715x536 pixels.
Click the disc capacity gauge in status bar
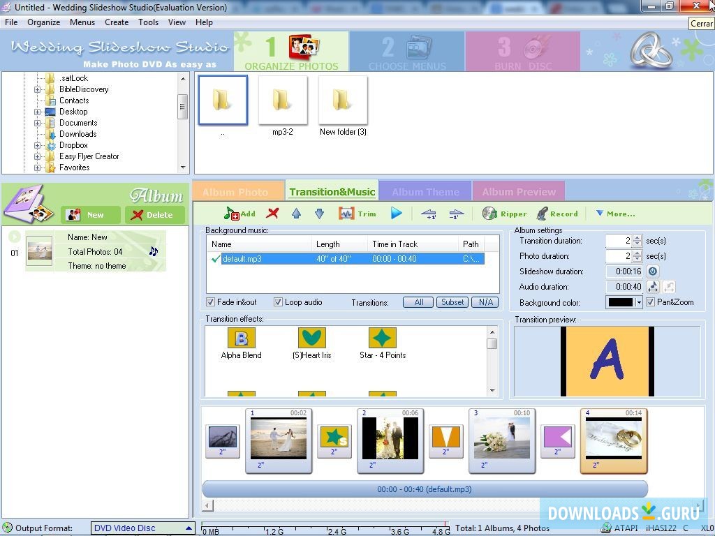click(x=325, y=529)
